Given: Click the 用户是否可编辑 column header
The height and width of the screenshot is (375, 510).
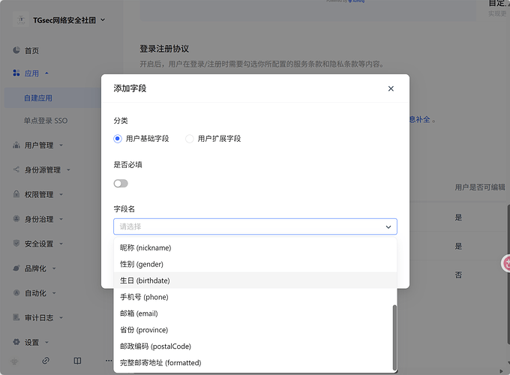Looking at the screenshot, I should [480, 187].
